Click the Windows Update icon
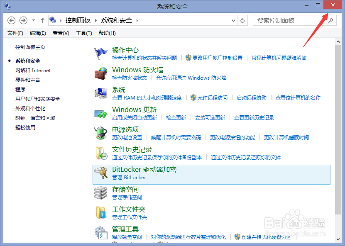 [x=101, y=114]
